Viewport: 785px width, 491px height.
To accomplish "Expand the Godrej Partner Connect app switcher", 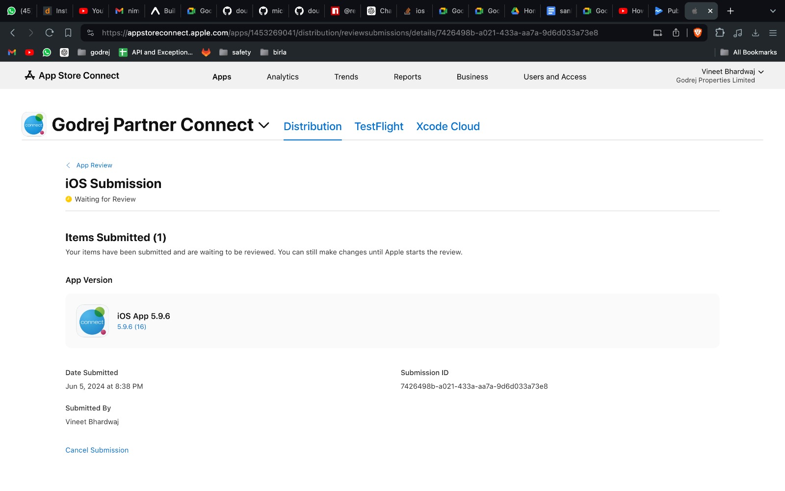I will tap(264, 125).
